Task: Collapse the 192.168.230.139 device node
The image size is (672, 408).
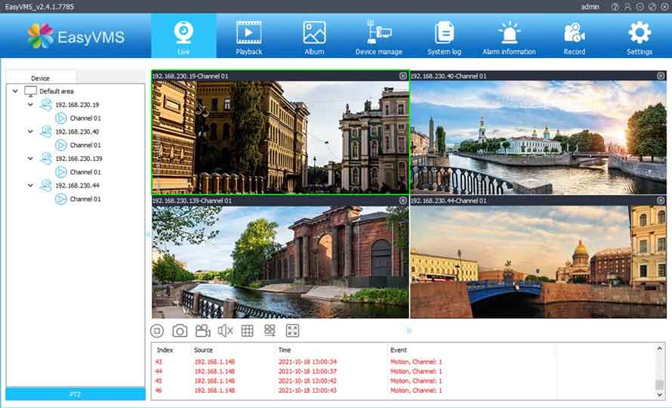Action: coord(30,159)
